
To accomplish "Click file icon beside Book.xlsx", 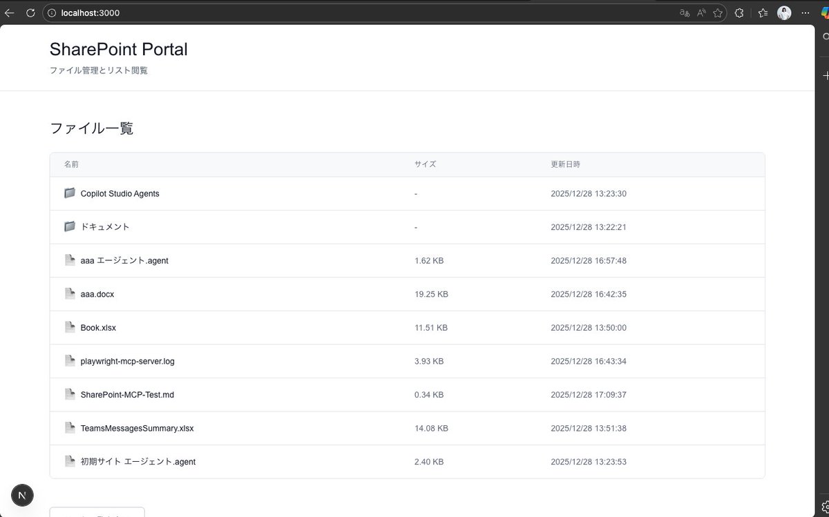I will pos(70,327).
